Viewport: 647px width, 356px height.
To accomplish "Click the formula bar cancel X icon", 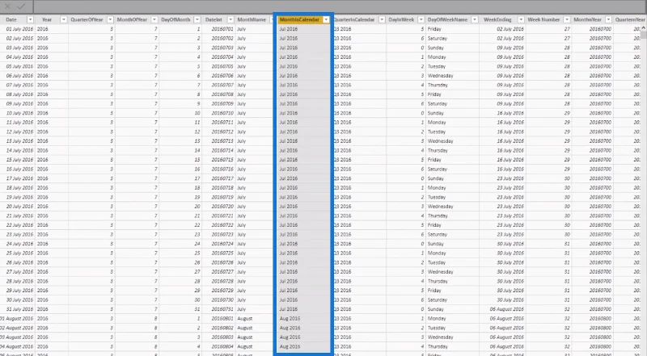I will pyautogui.click(x=7, y=6).
